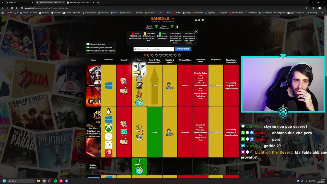The image size is (327, 184).
Task: Focus the Digita un gioco search field
Action: [x=154, y=49]
